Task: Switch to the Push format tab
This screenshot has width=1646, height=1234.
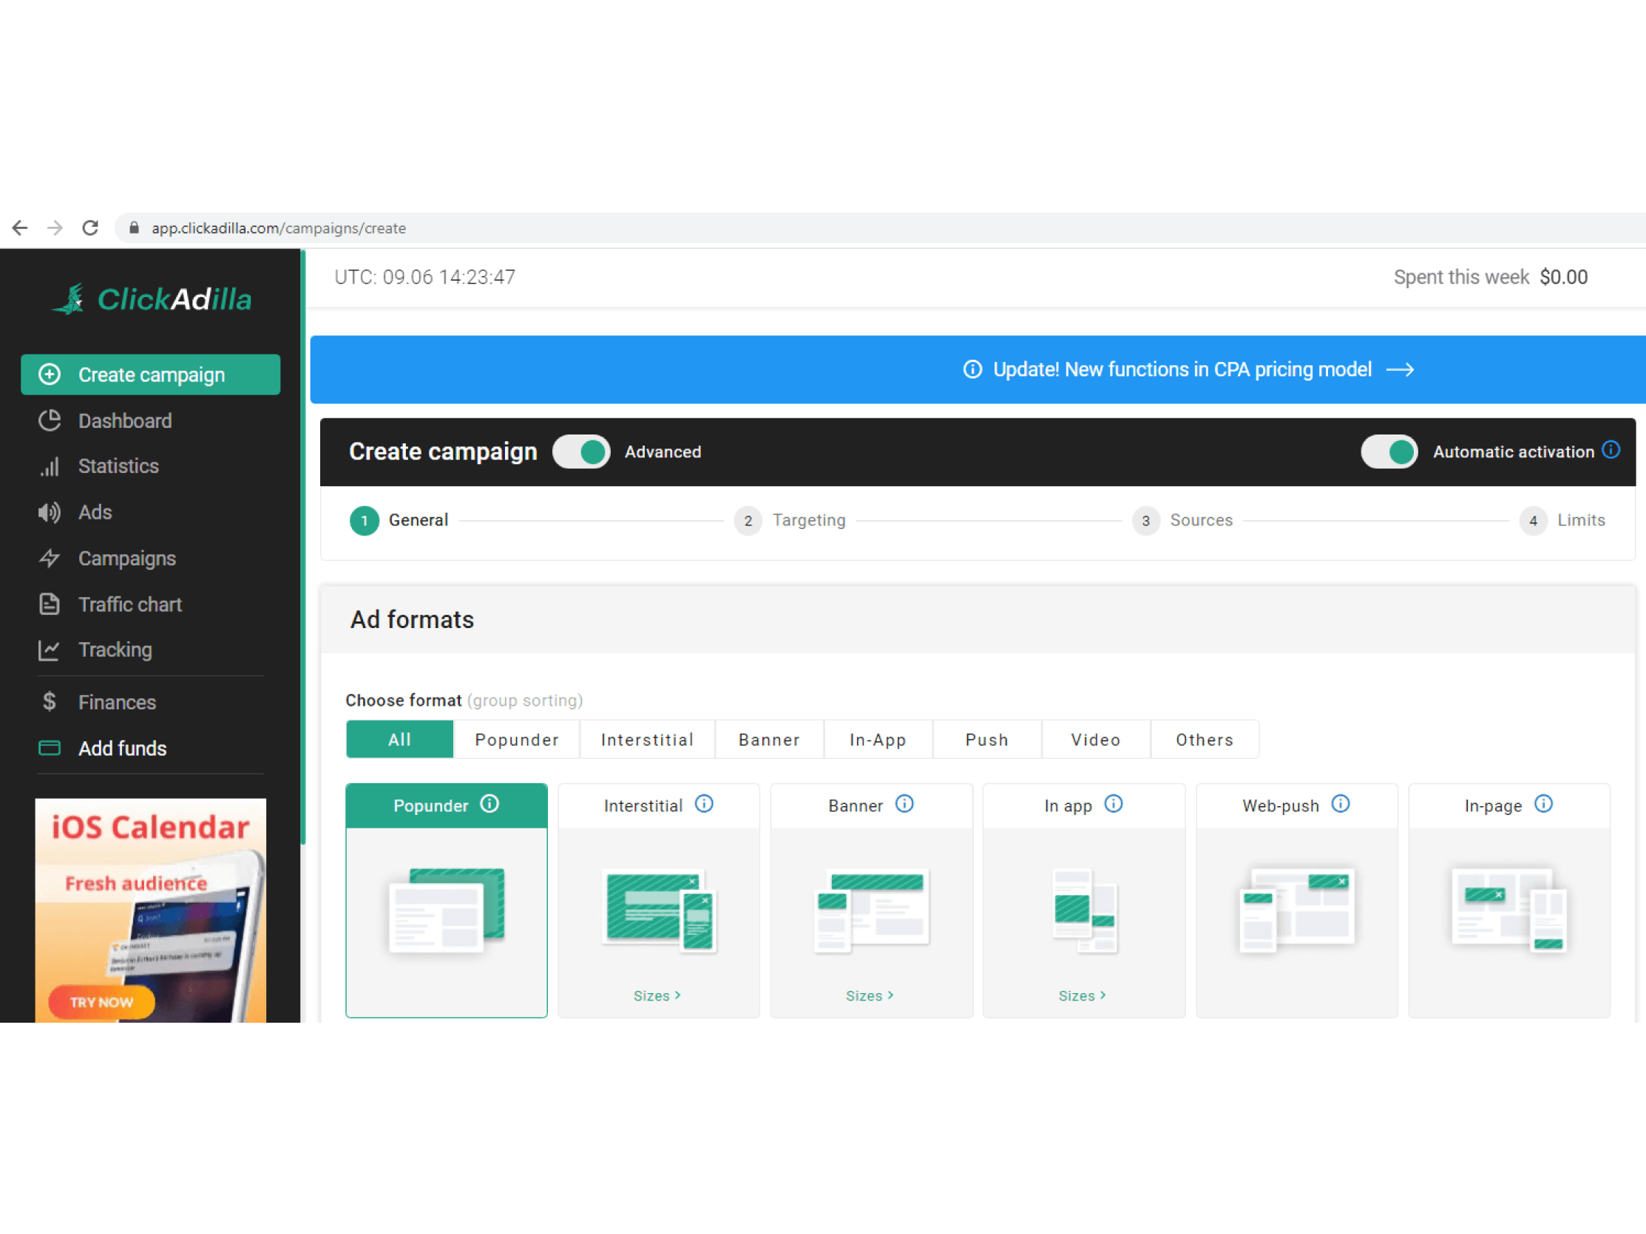Action: (986, 740)
